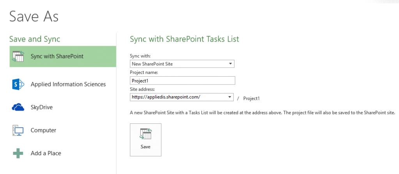Image resolution: width=399 pixels, height=174 pixels.
Task: Click the Project name text field
Action: tap(182, 81)
